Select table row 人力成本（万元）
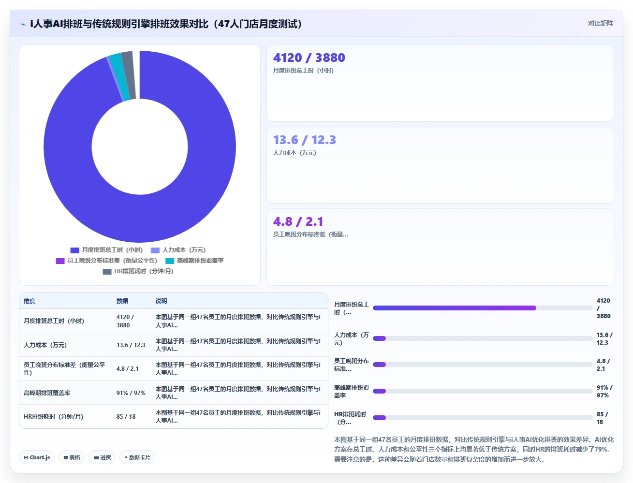The image size is (633, 483). coord(174,345)
